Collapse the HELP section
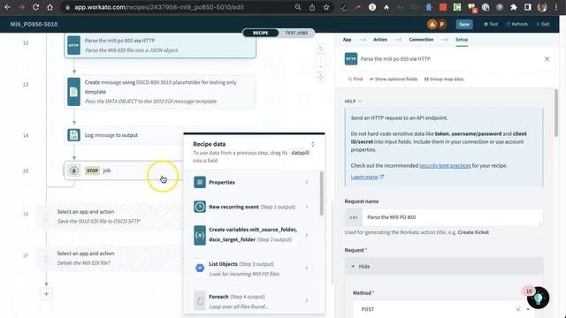 353,102
